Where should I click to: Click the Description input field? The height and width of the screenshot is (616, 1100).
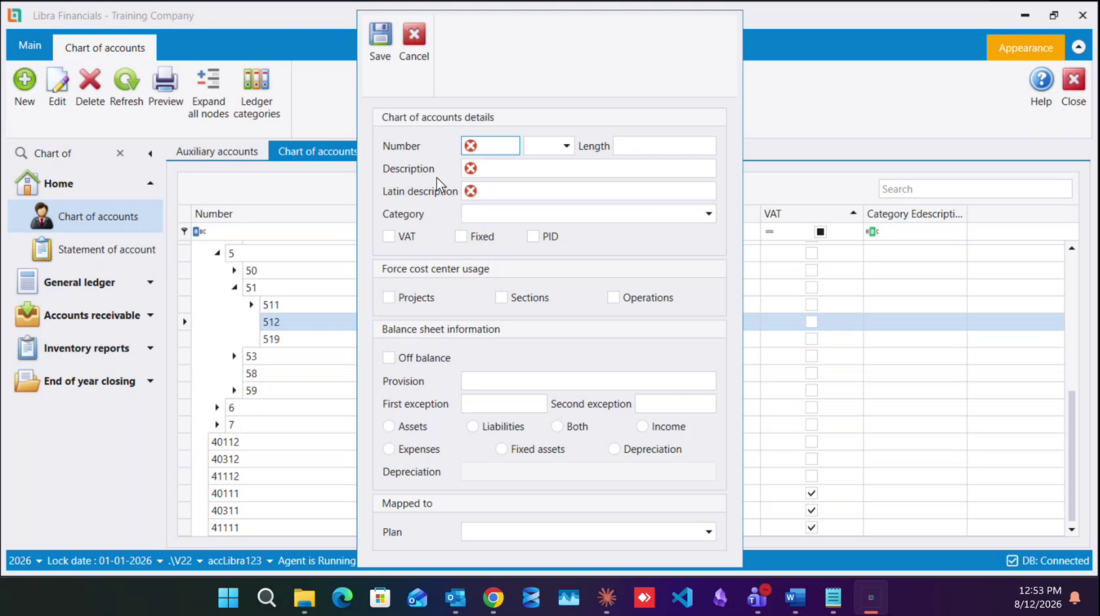point(589,168)
